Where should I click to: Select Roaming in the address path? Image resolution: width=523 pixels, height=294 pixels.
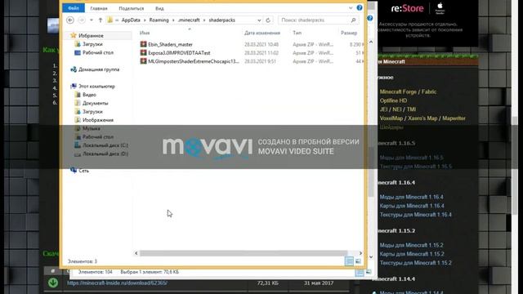click(159, 20)
